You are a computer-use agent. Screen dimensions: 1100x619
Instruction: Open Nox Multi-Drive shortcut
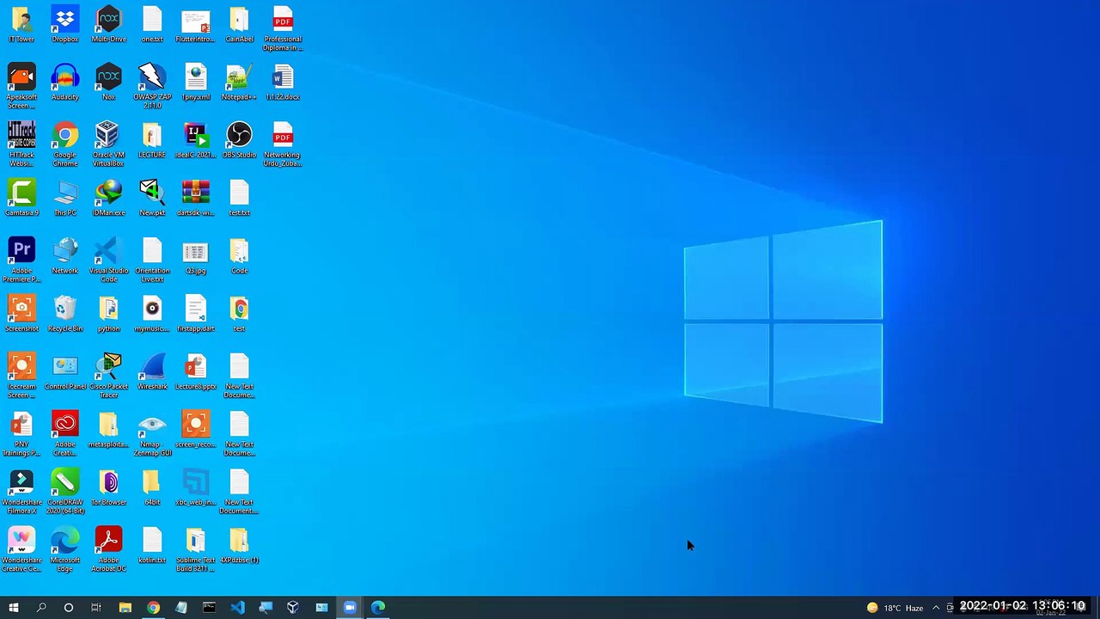click(108, 25)
